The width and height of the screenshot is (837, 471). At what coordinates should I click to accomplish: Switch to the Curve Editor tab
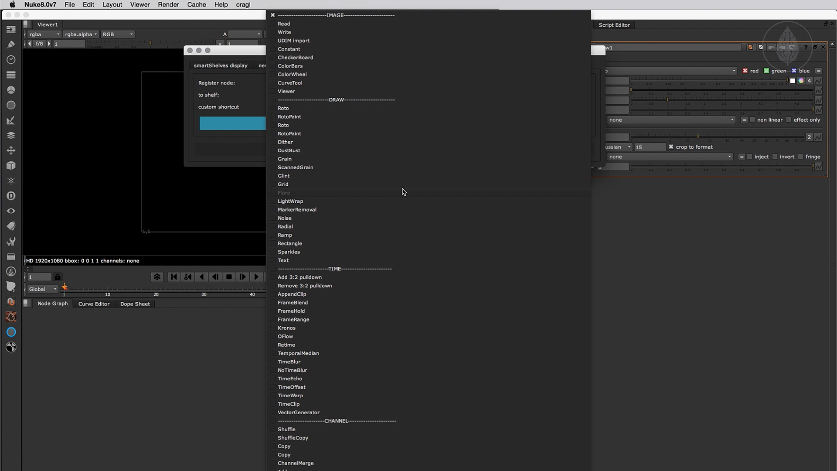[94, 304]
